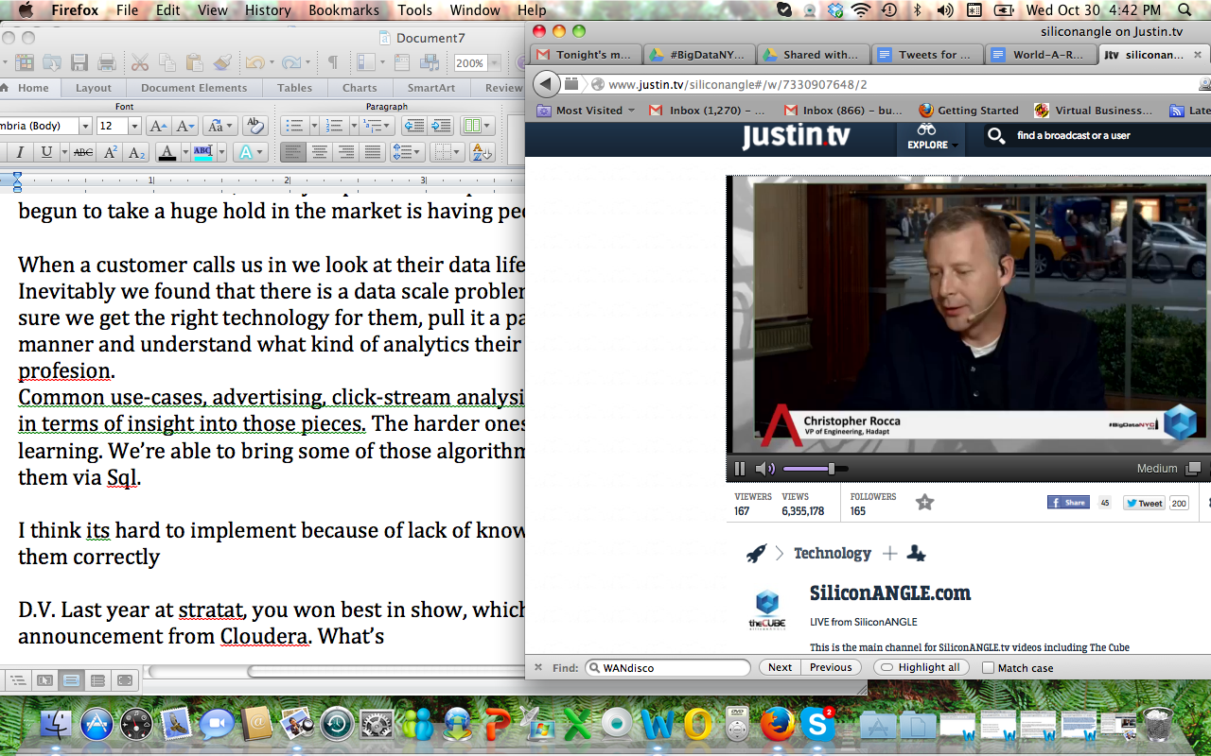Viewport: 1211px width, 756px height.
Task: Open the Cambria font name dropdown
Action: click(x=85, y=126)
